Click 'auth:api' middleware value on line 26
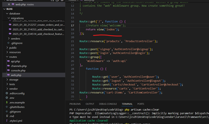 pos(119,61)
